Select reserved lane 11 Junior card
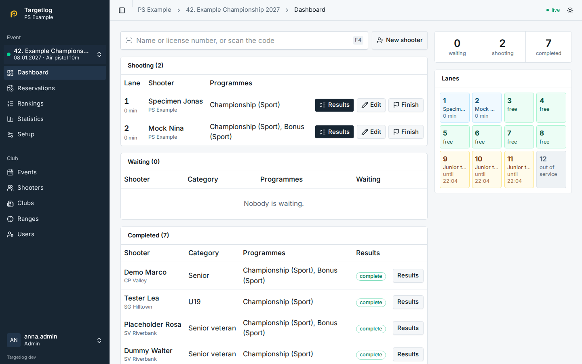 coord(519,169)
